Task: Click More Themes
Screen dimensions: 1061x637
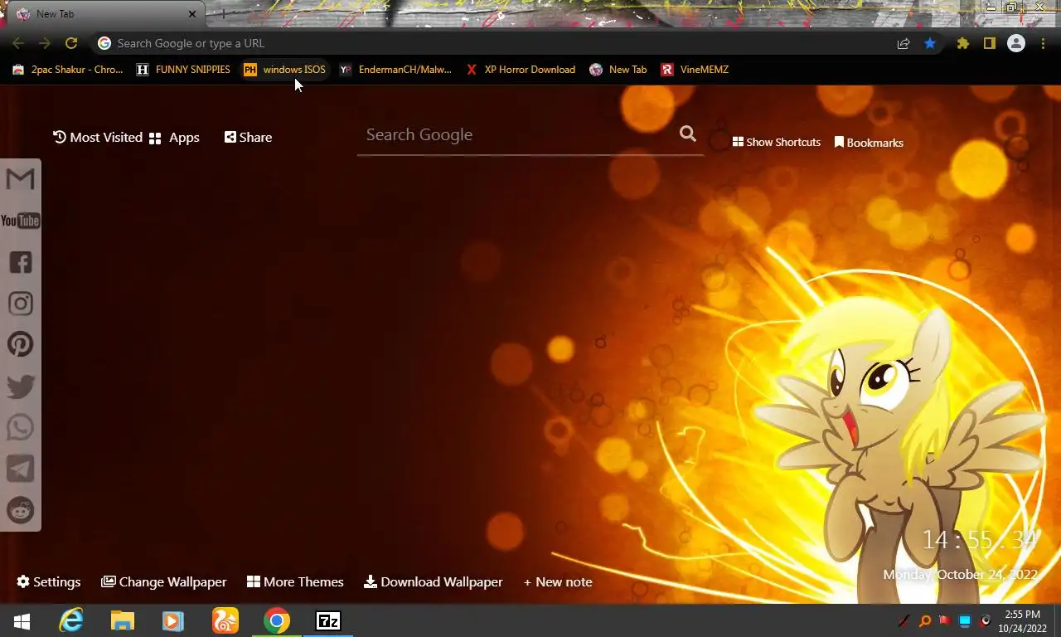Action: 295,582
